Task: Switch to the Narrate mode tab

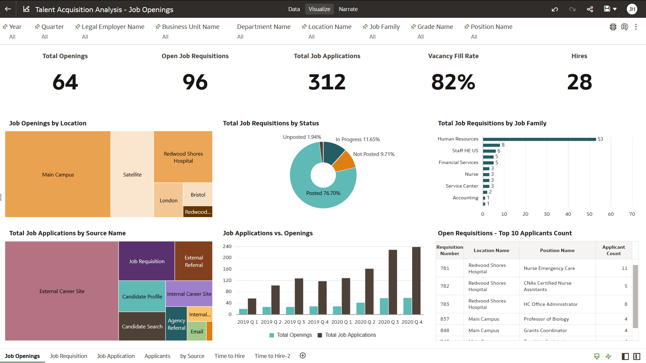Action: (348, 9)
